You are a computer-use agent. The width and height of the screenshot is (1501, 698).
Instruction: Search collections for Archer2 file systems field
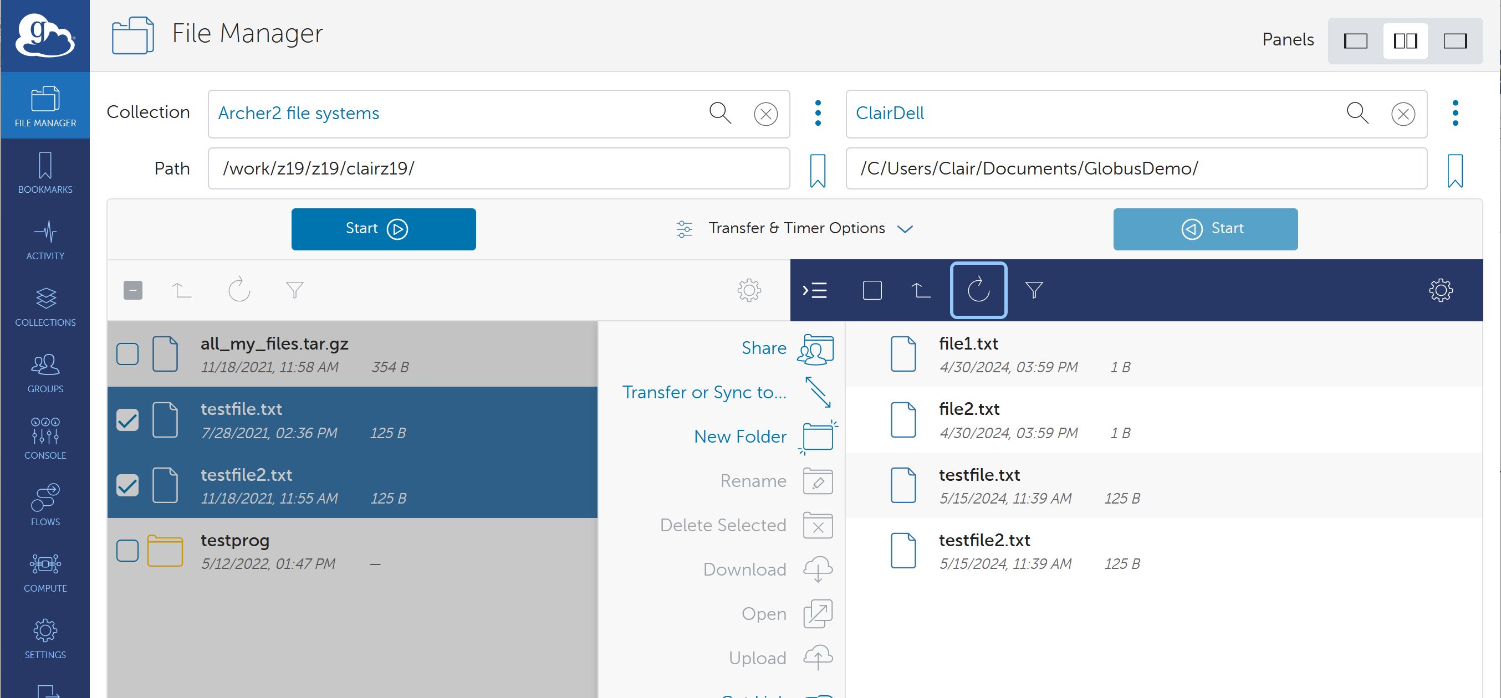coord(719,113)
